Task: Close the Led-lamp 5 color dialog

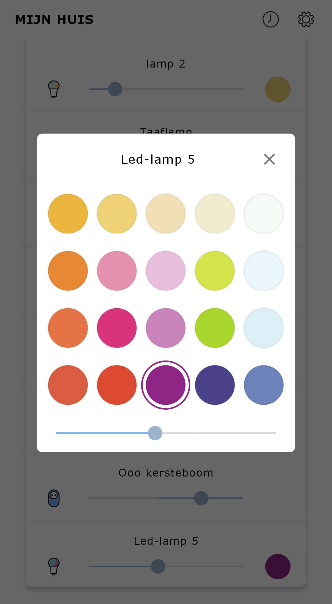Action: click(269, 159)
